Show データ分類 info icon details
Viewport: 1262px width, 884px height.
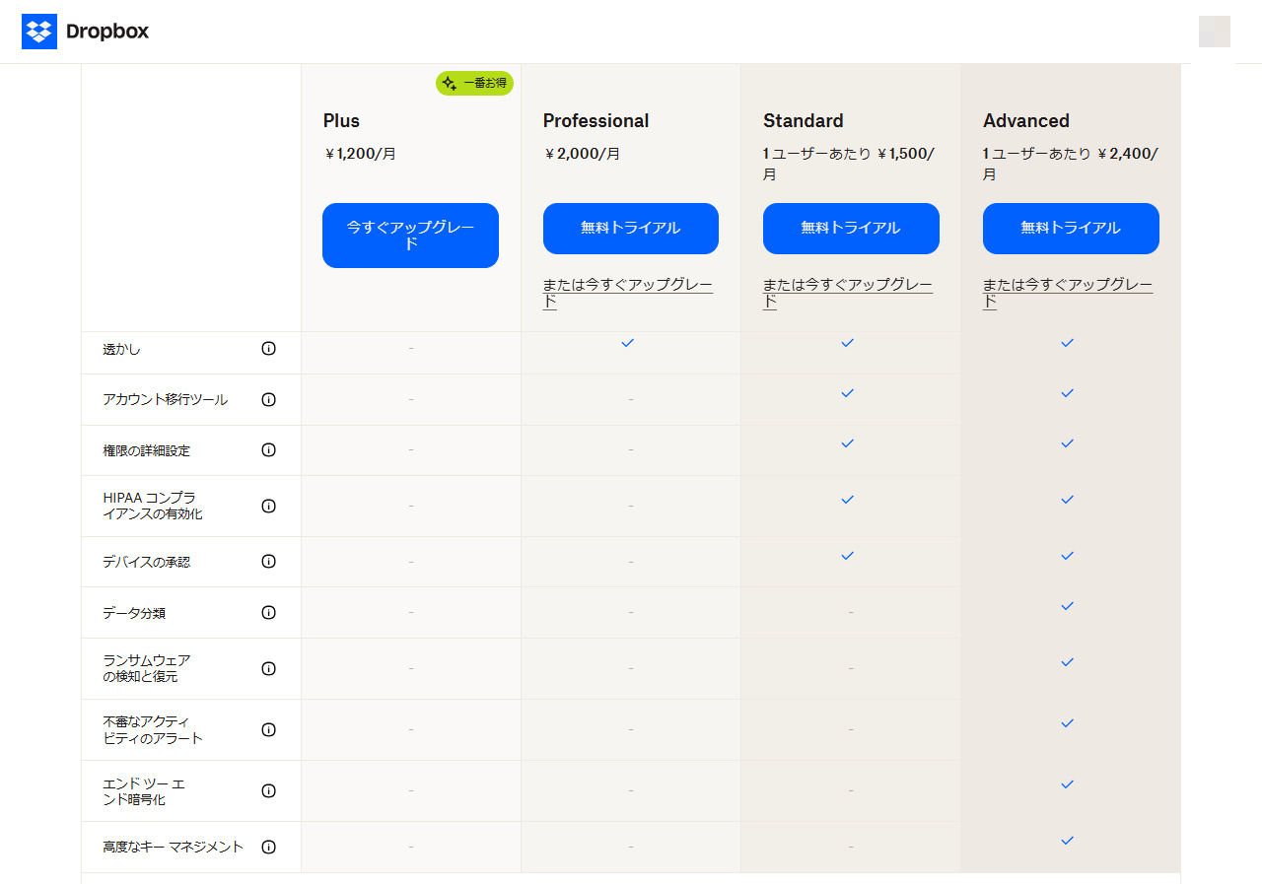[x=268, y=613]
